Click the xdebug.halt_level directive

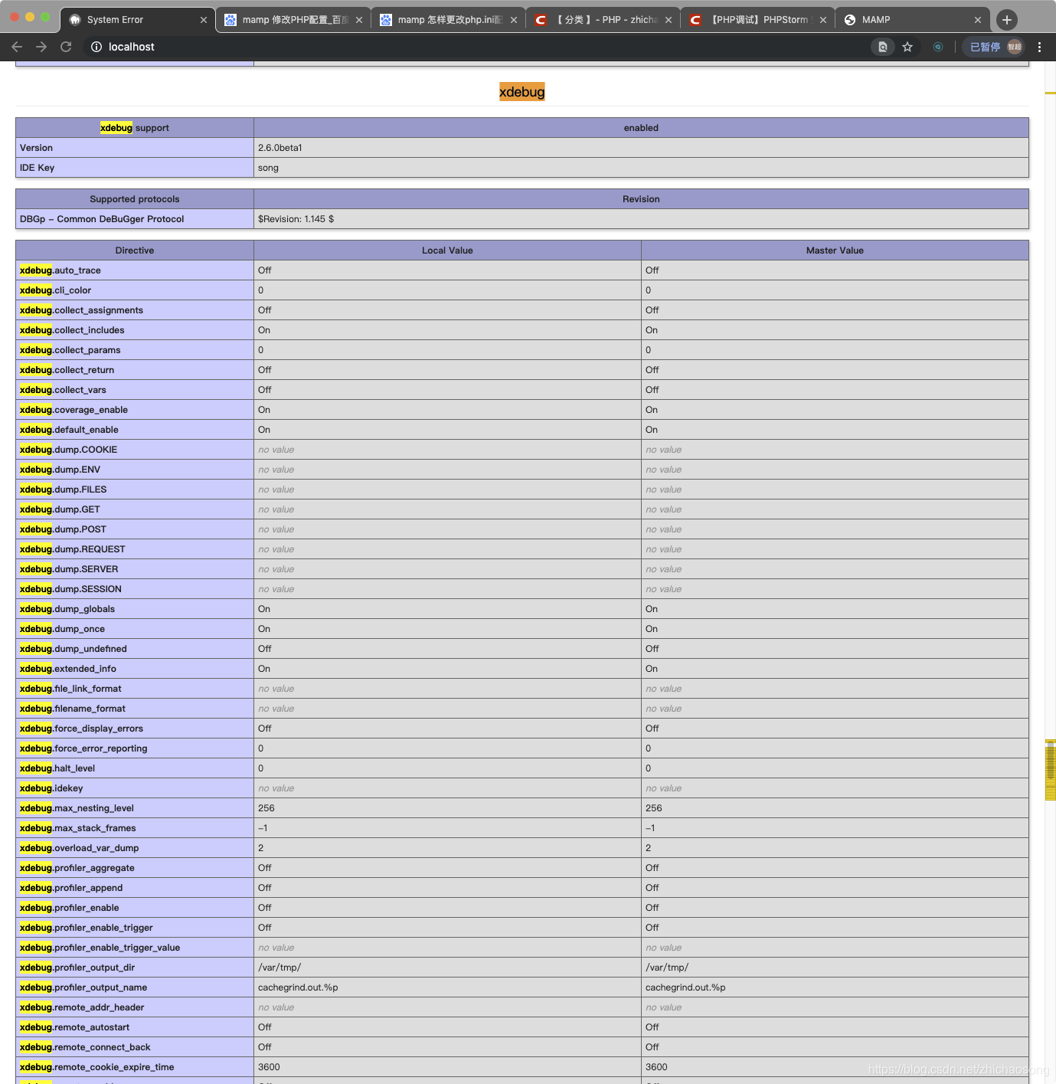tap(57, 768)
